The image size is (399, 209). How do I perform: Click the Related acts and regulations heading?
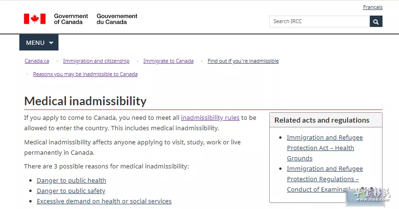[322, 120]
